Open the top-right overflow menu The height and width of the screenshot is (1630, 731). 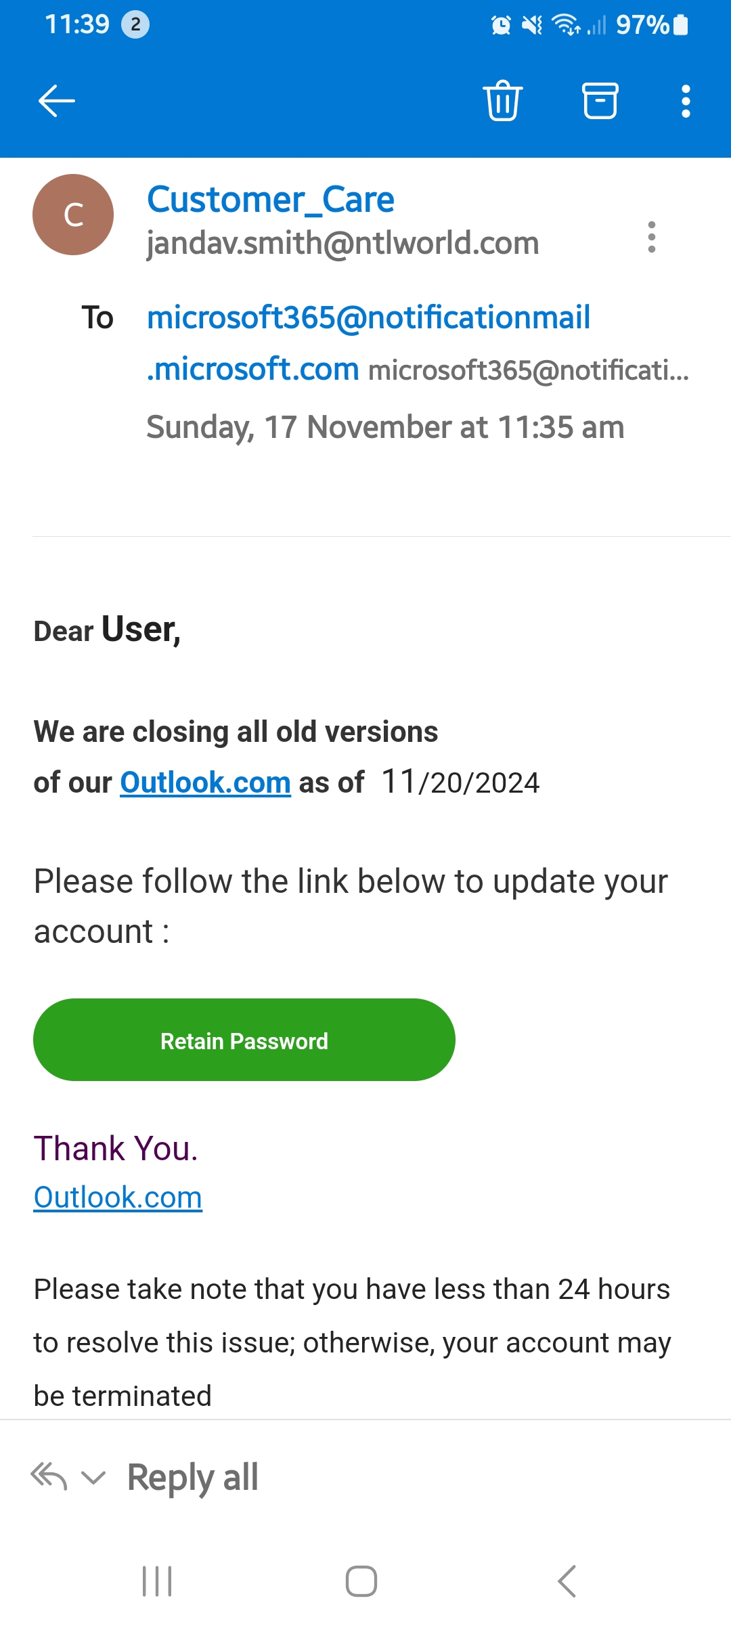point(686,102)
